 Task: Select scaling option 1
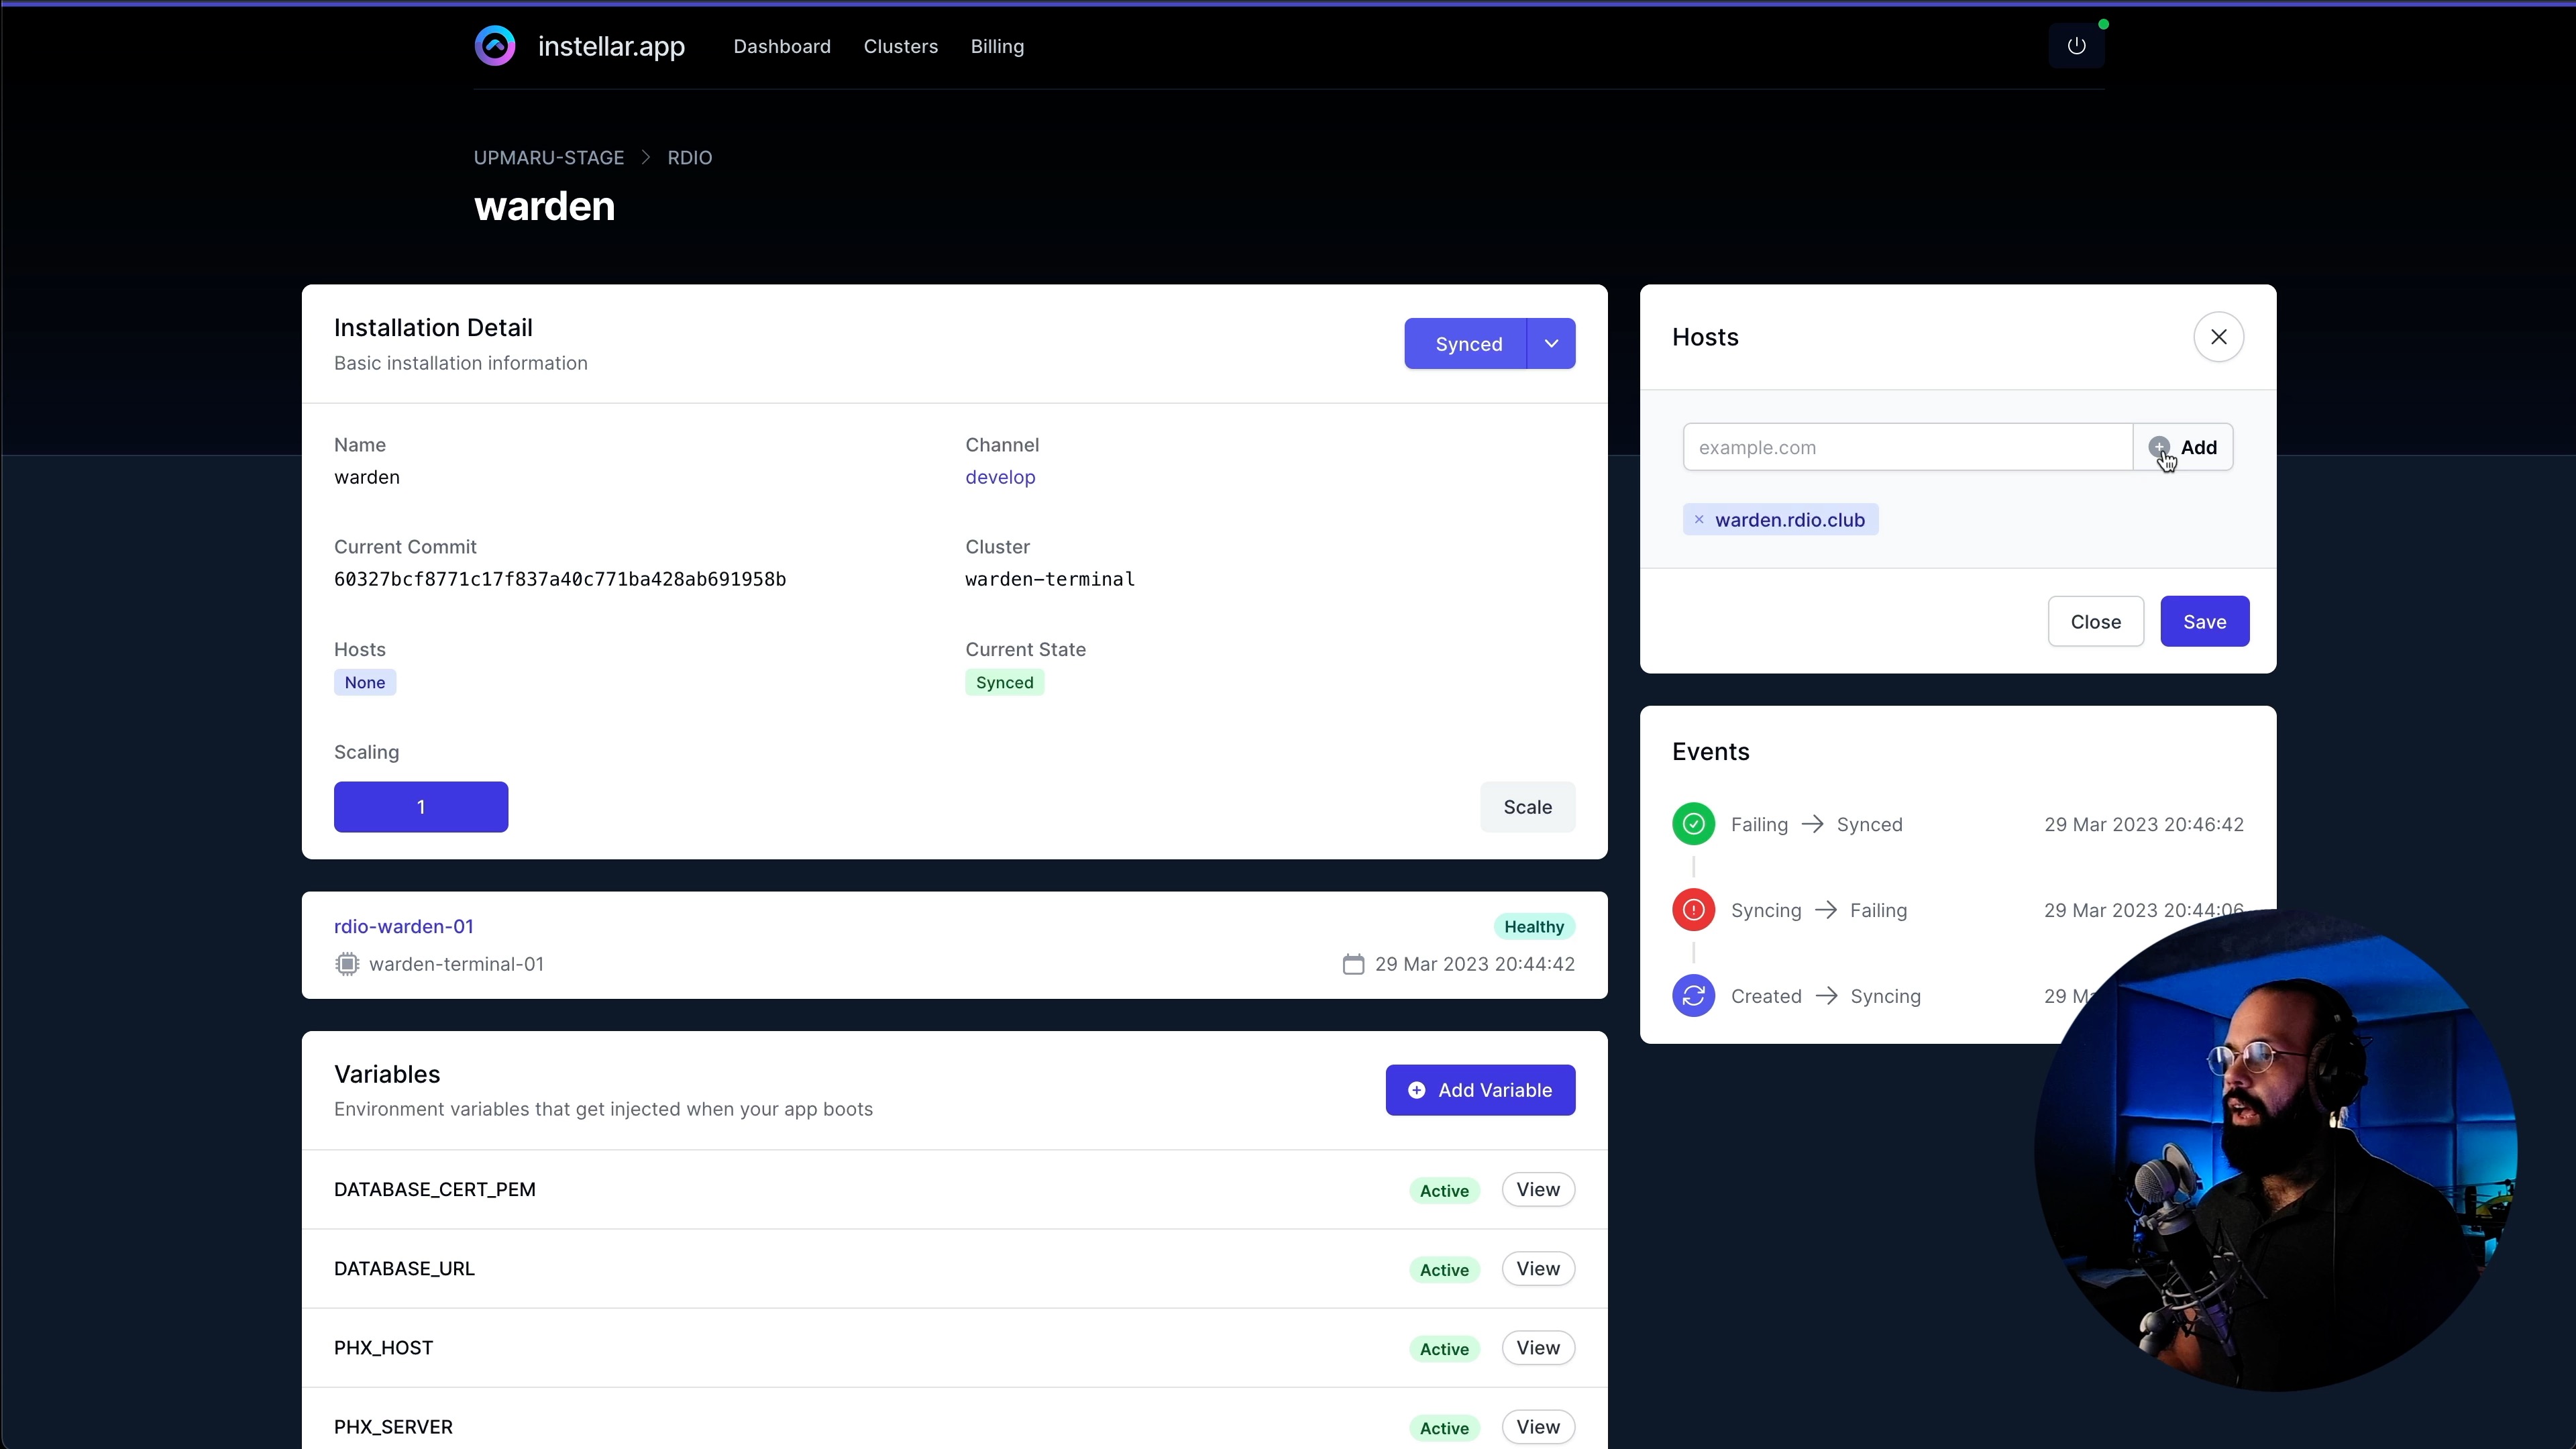421,807
